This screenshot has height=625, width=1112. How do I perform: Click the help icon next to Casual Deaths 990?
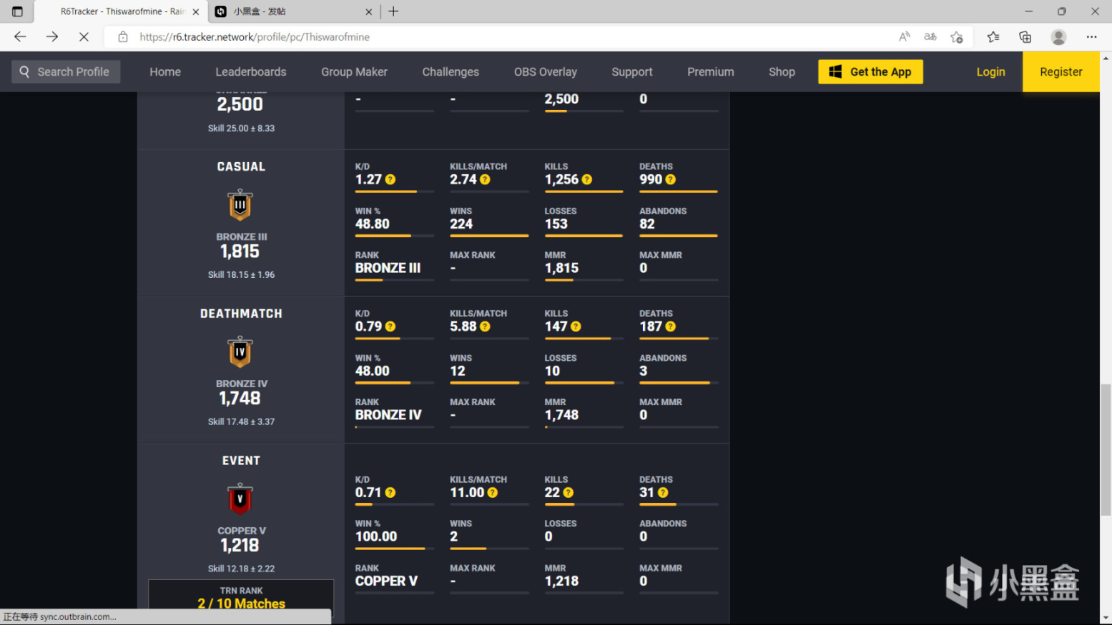[x=670, y=179]
